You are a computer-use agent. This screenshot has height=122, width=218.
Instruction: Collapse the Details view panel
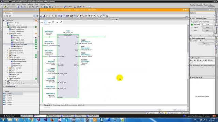(x=4, y=86)
